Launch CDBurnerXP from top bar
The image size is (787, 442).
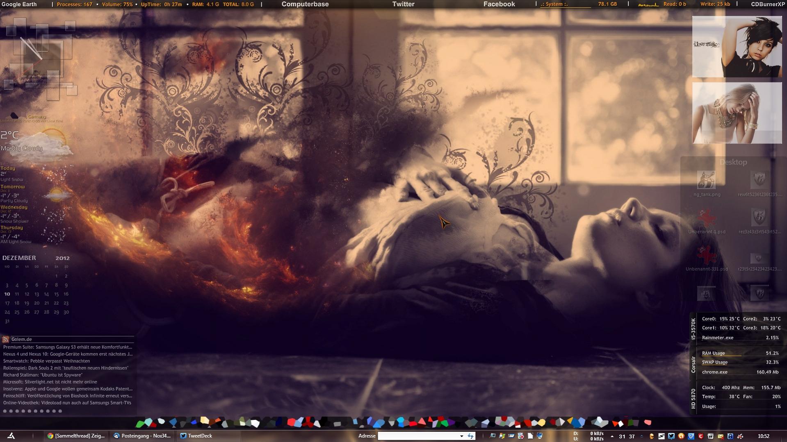[767, 4]
